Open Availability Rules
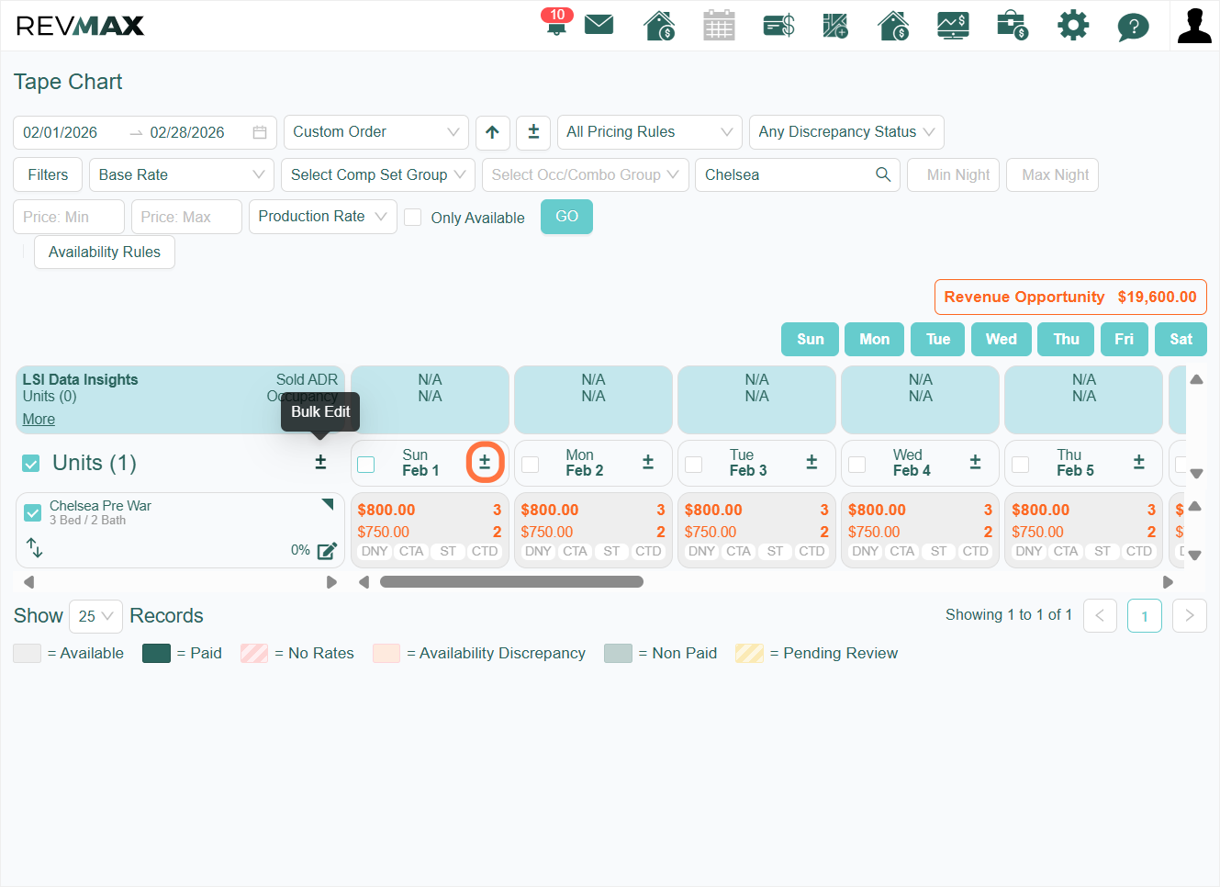 105,252
